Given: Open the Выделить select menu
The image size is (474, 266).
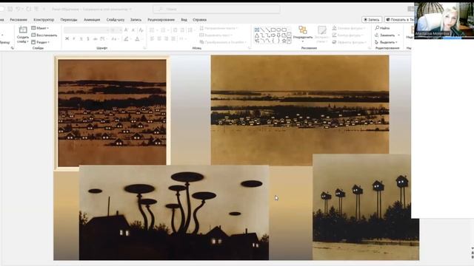Looking at the screenshot, I should [x=385, y=42].
